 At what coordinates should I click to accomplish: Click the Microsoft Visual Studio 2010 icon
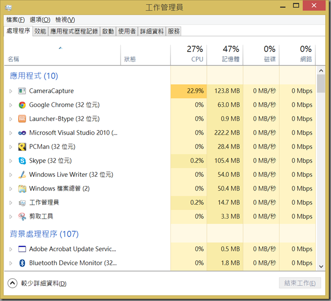tap(22, 133)
